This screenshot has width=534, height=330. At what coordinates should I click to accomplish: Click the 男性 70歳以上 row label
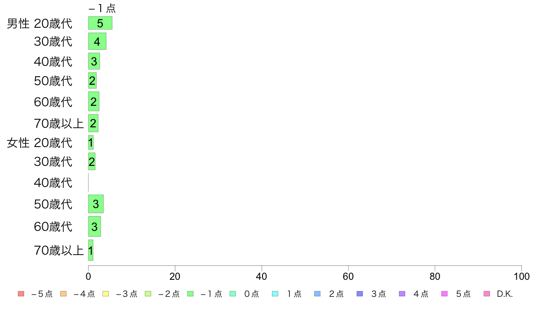pyautogui.click(x=58, y=123)
